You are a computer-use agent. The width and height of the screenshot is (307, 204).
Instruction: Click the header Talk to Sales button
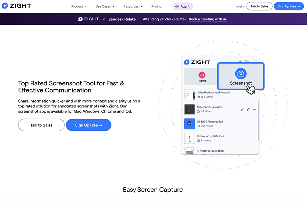[x=259, y=6]
